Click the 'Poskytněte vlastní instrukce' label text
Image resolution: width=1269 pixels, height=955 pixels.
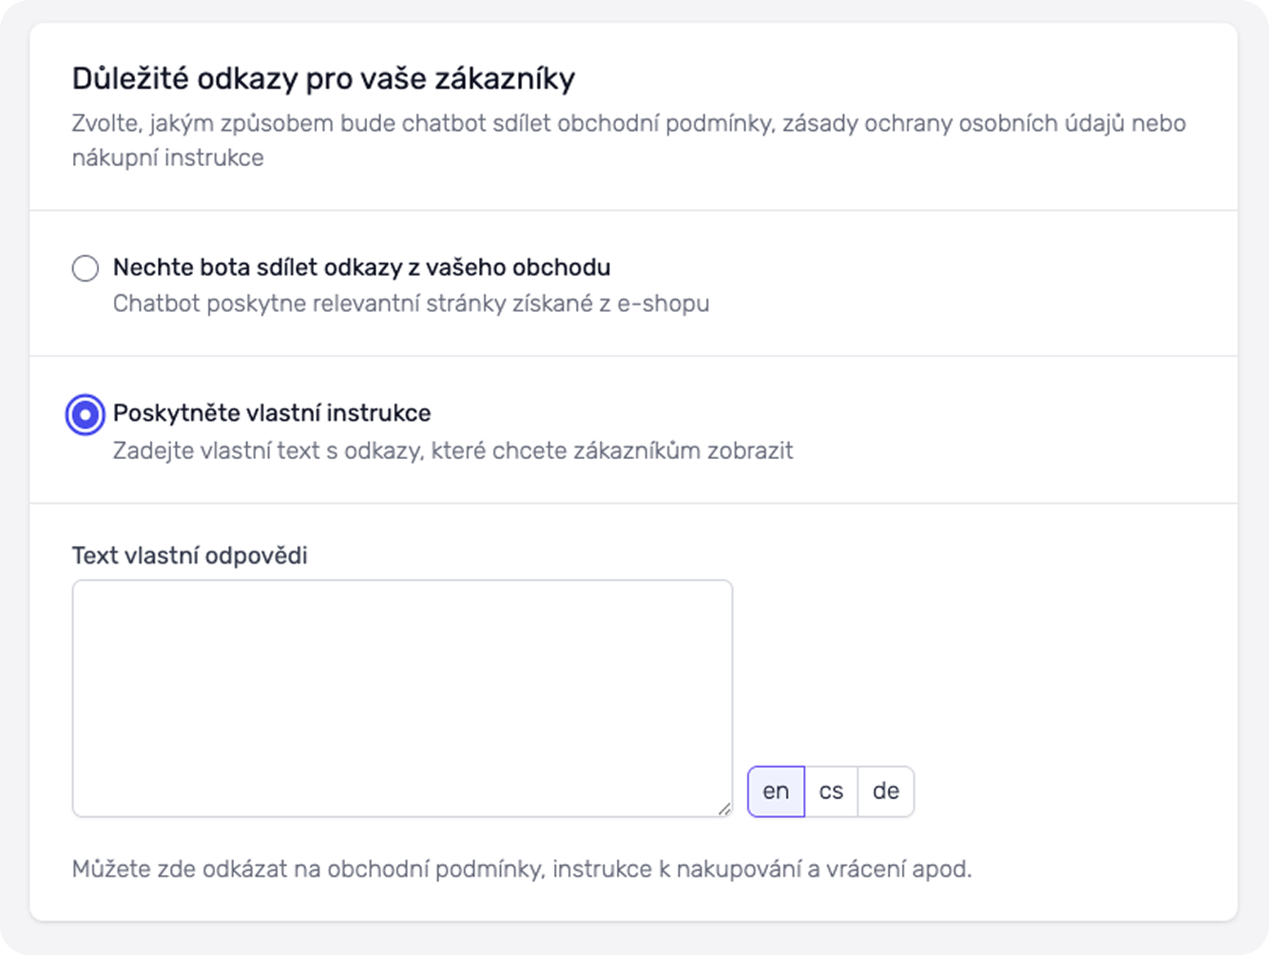tap(272, 413)
